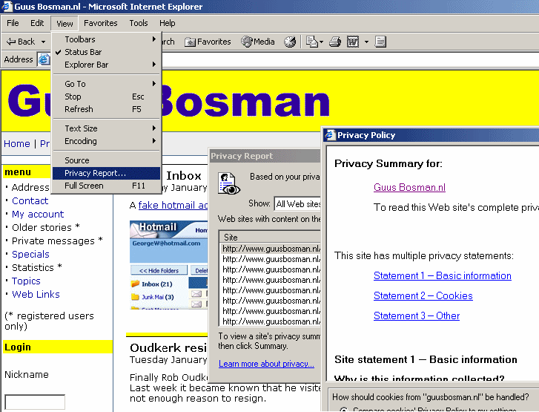Toggle the Status Bar option in the View menu
The image size is (539, 412).
coord(106,52)
